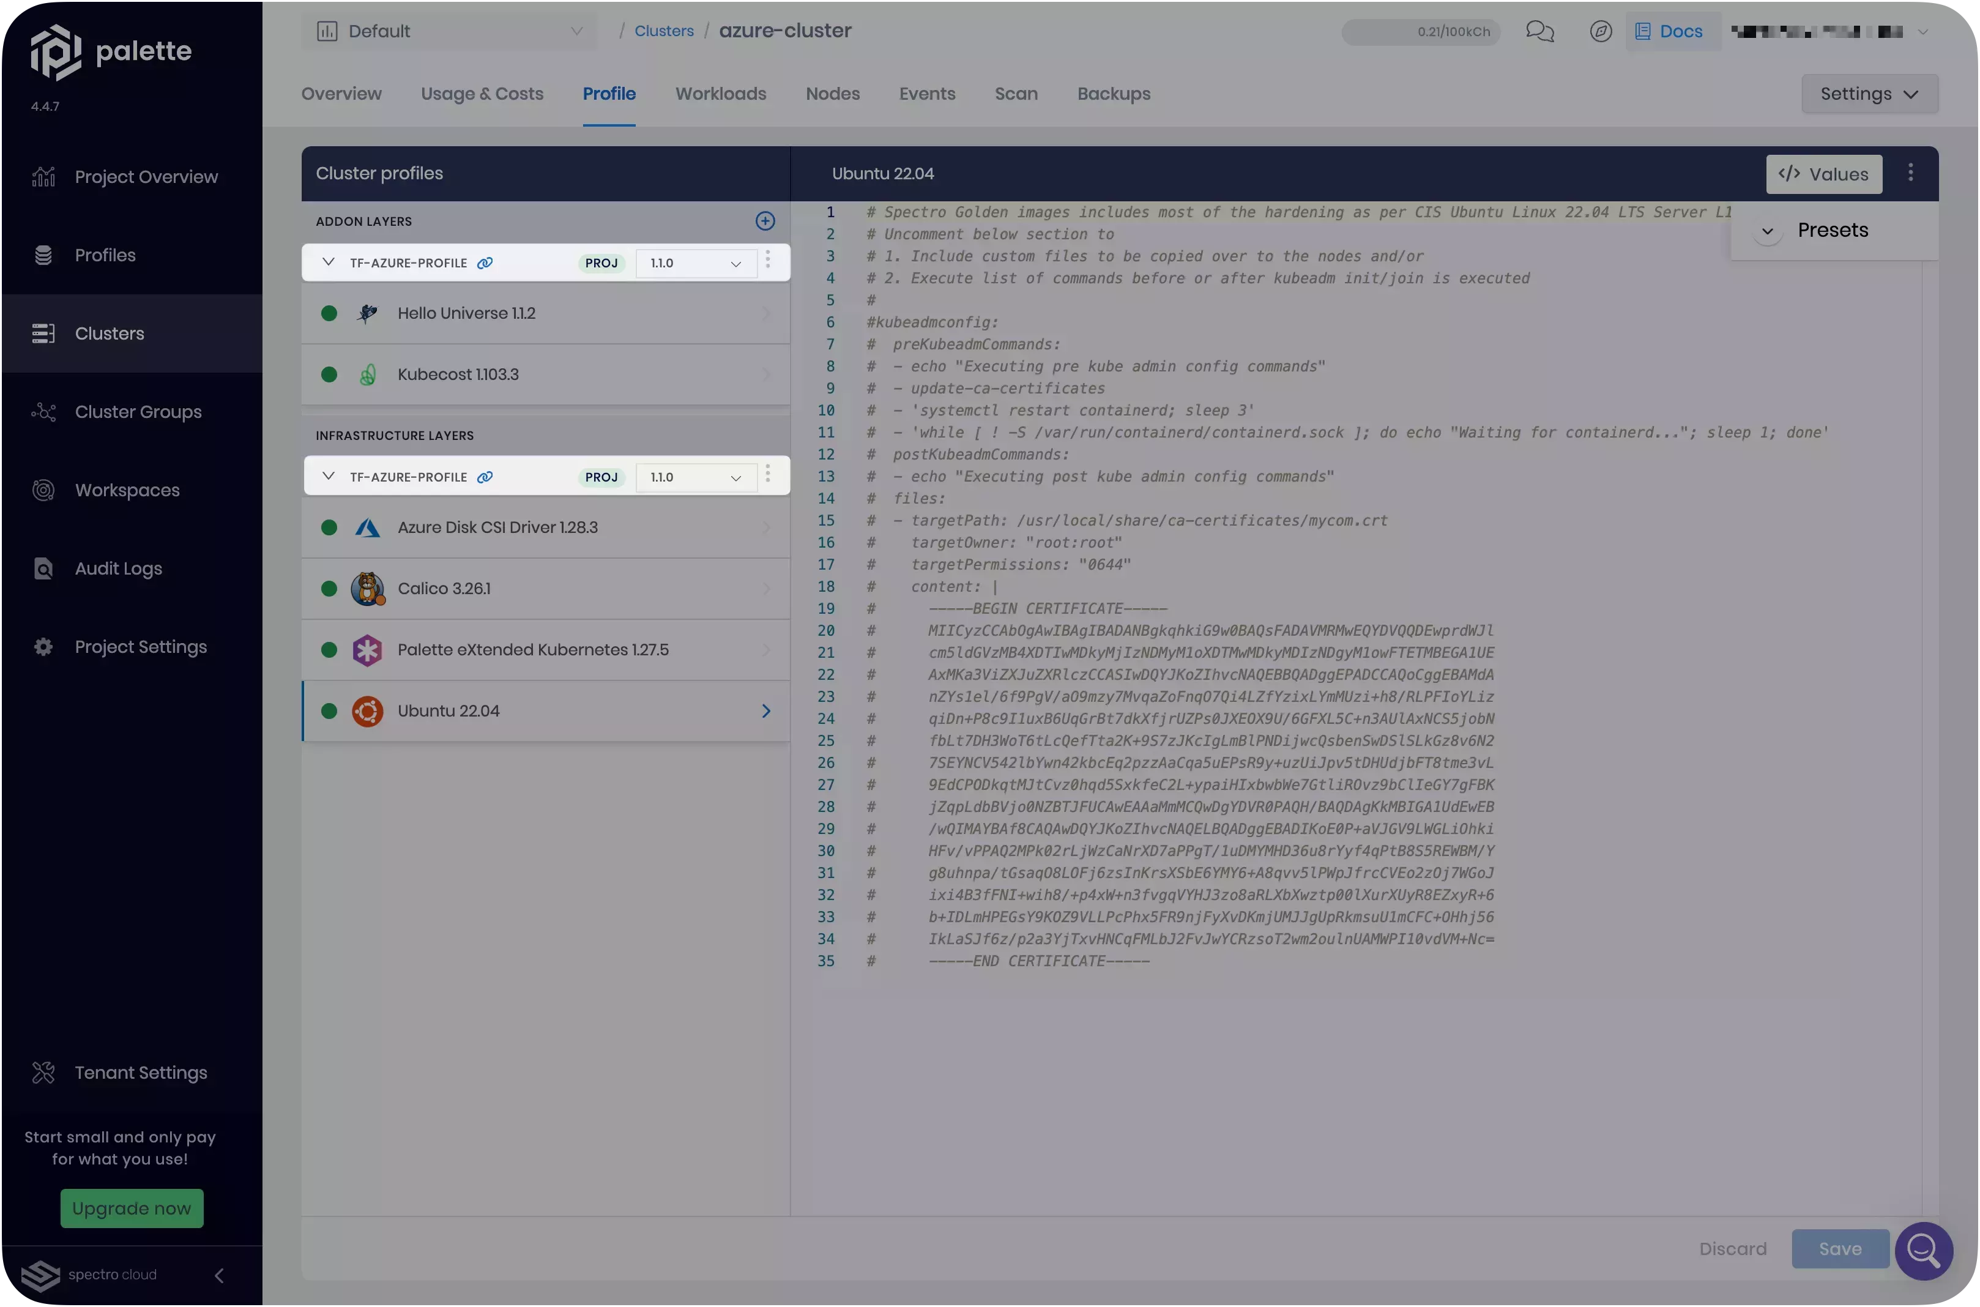The height and width of the screenshot is (1307, 1980).
Task: Collapse infrastructure TF-AZURE-PROFILE chevron
Action: [329, 477]
